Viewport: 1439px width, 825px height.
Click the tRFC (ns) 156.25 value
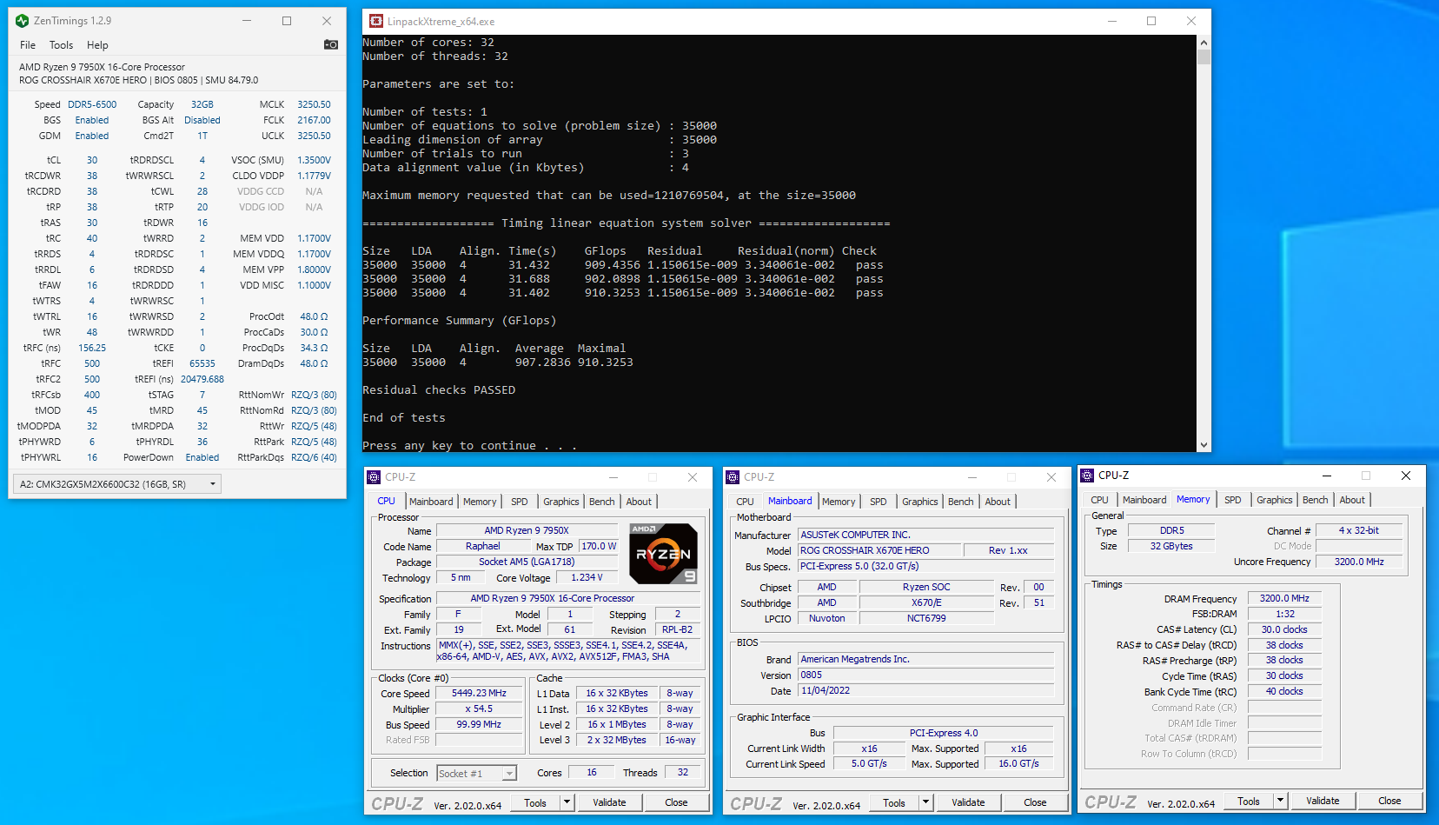click(x=92, y=348)
